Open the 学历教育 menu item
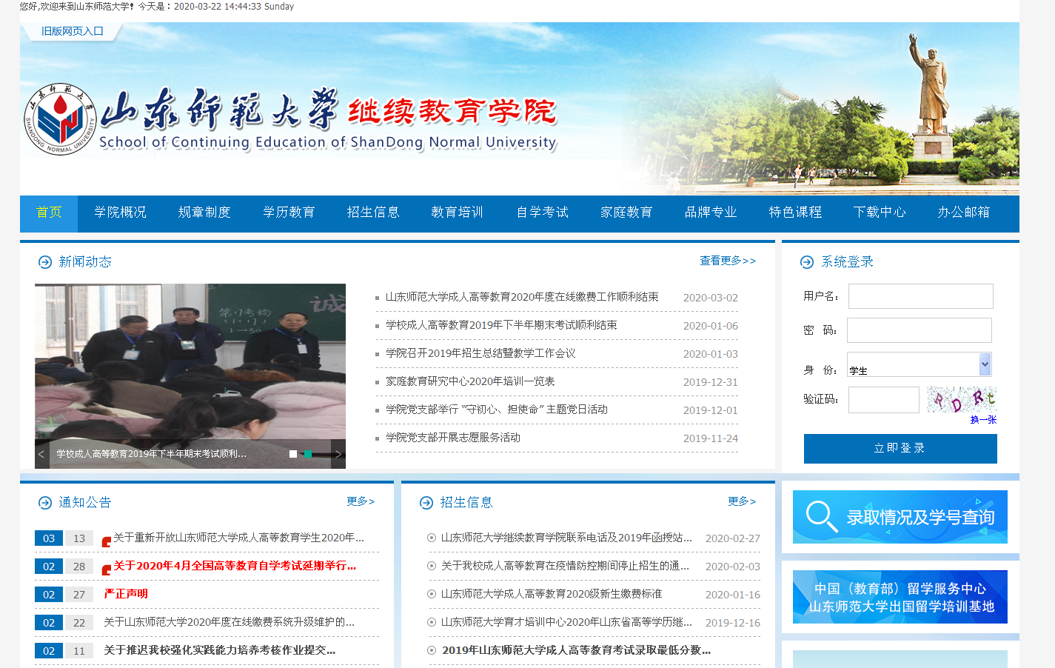Viewport: 1055px width, 668px height. [x=289, y=213]
